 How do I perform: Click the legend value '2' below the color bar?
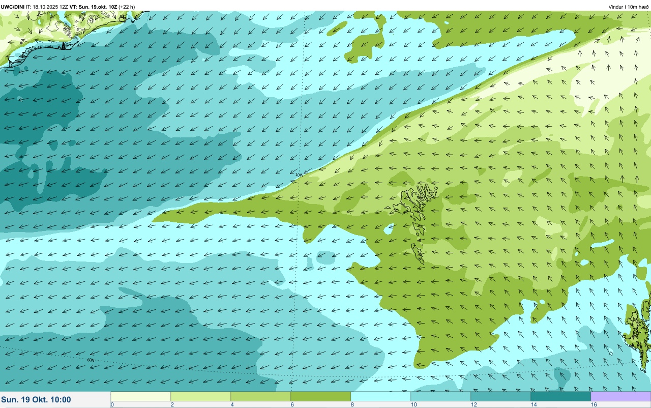point(172,404)
